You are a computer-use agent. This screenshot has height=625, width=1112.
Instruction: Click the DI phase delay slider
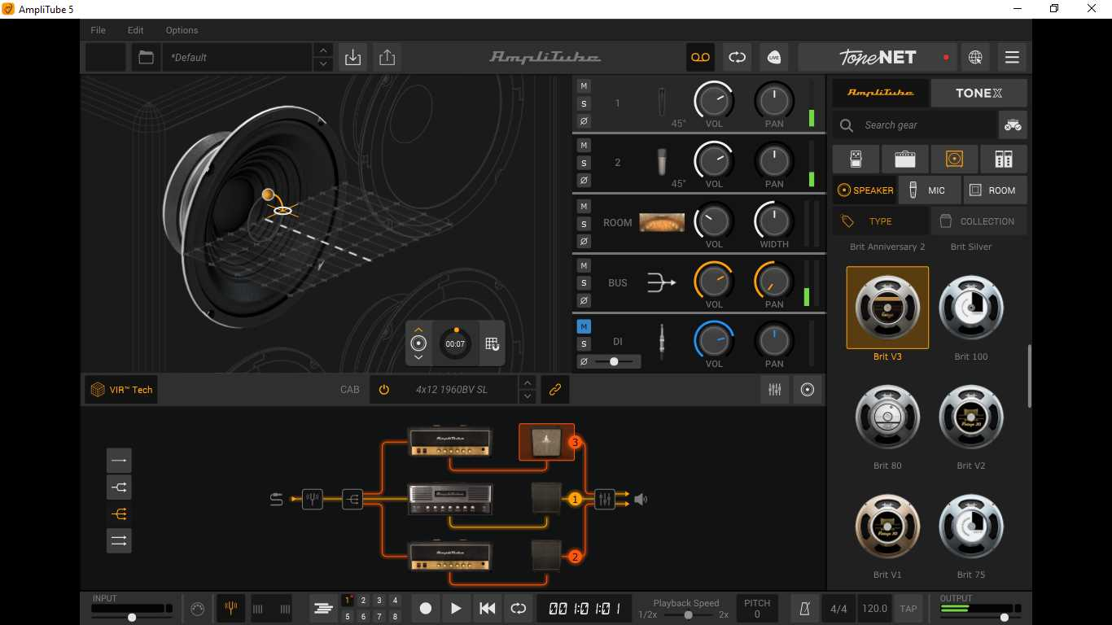pos(615,361)
